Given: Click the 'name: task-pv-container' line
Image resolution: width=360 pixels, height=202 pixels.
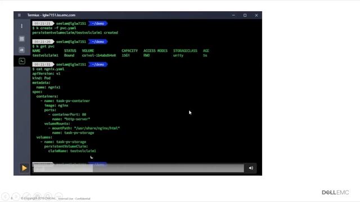Looking at the screenshot, I should (67, 101).
